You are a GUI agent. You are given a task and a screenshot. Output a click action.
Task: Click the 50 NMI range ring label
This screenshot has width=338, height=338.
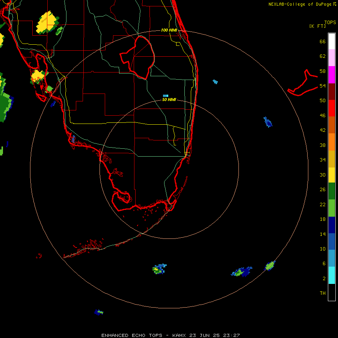pos(169,100)
